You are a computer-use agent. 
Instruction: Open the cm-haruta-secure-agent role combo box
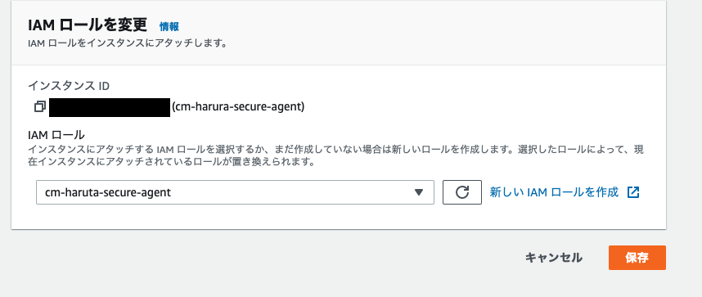point(235,192)
